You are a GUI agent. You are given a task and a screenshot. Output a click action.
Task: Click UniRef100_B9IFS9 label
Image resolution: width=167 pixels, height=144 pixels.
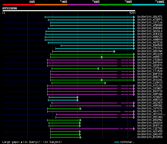click(150, 91)
